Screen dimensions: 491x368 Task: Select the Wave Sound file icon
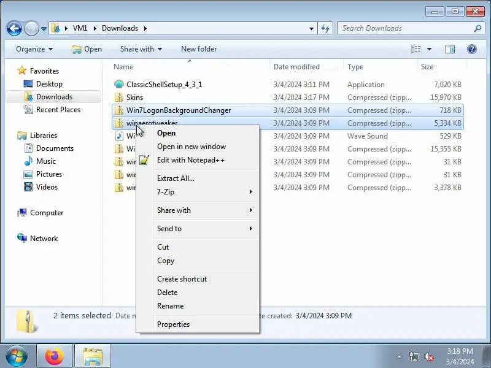coord(119,136)
